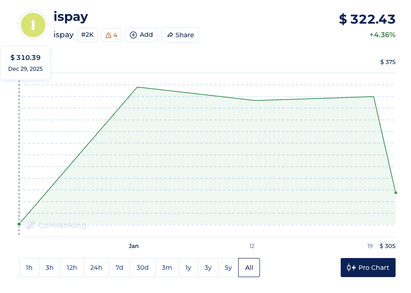Select the 3m time range

point(167,268)
